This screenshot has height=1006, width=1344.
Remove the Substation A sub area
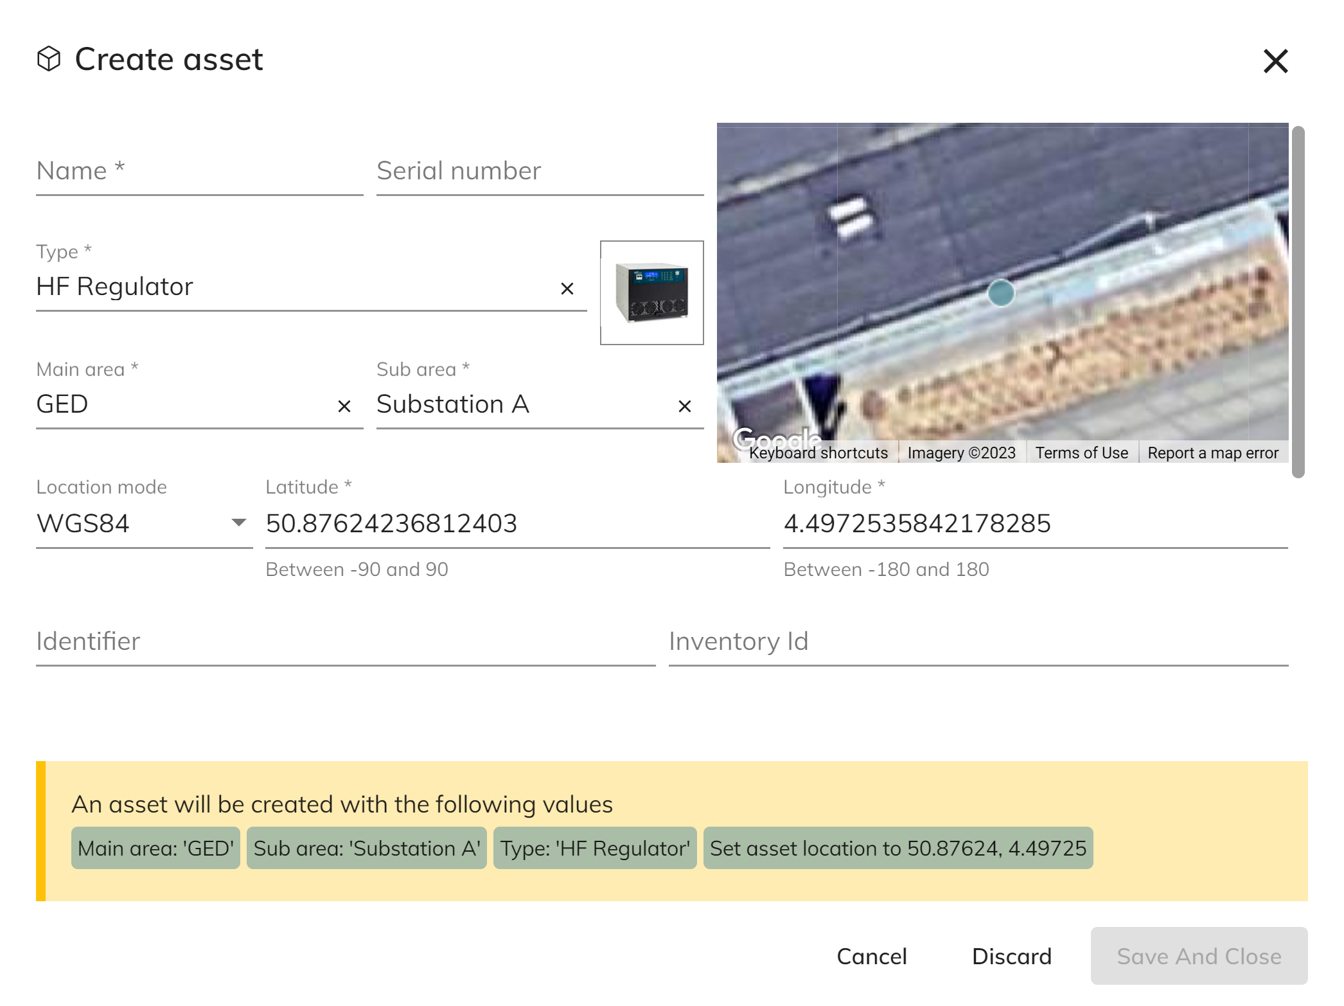point(684,406)
